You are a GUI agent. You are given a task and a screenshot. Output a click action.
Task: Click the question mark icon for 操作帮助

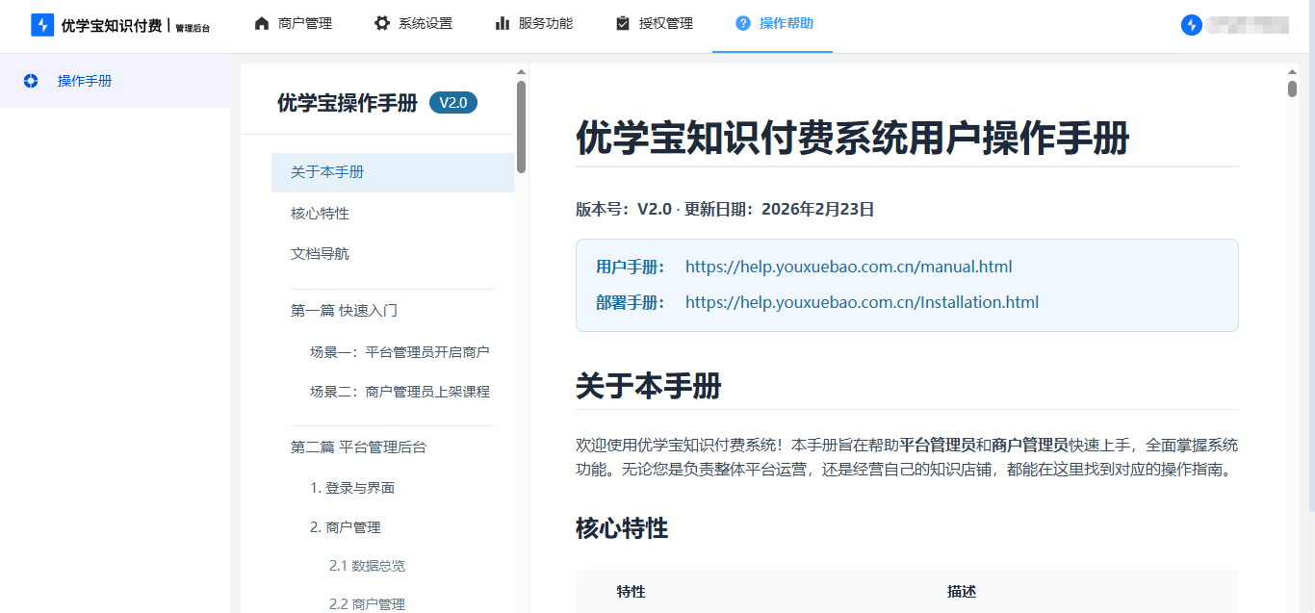click(x=743, y=23)
